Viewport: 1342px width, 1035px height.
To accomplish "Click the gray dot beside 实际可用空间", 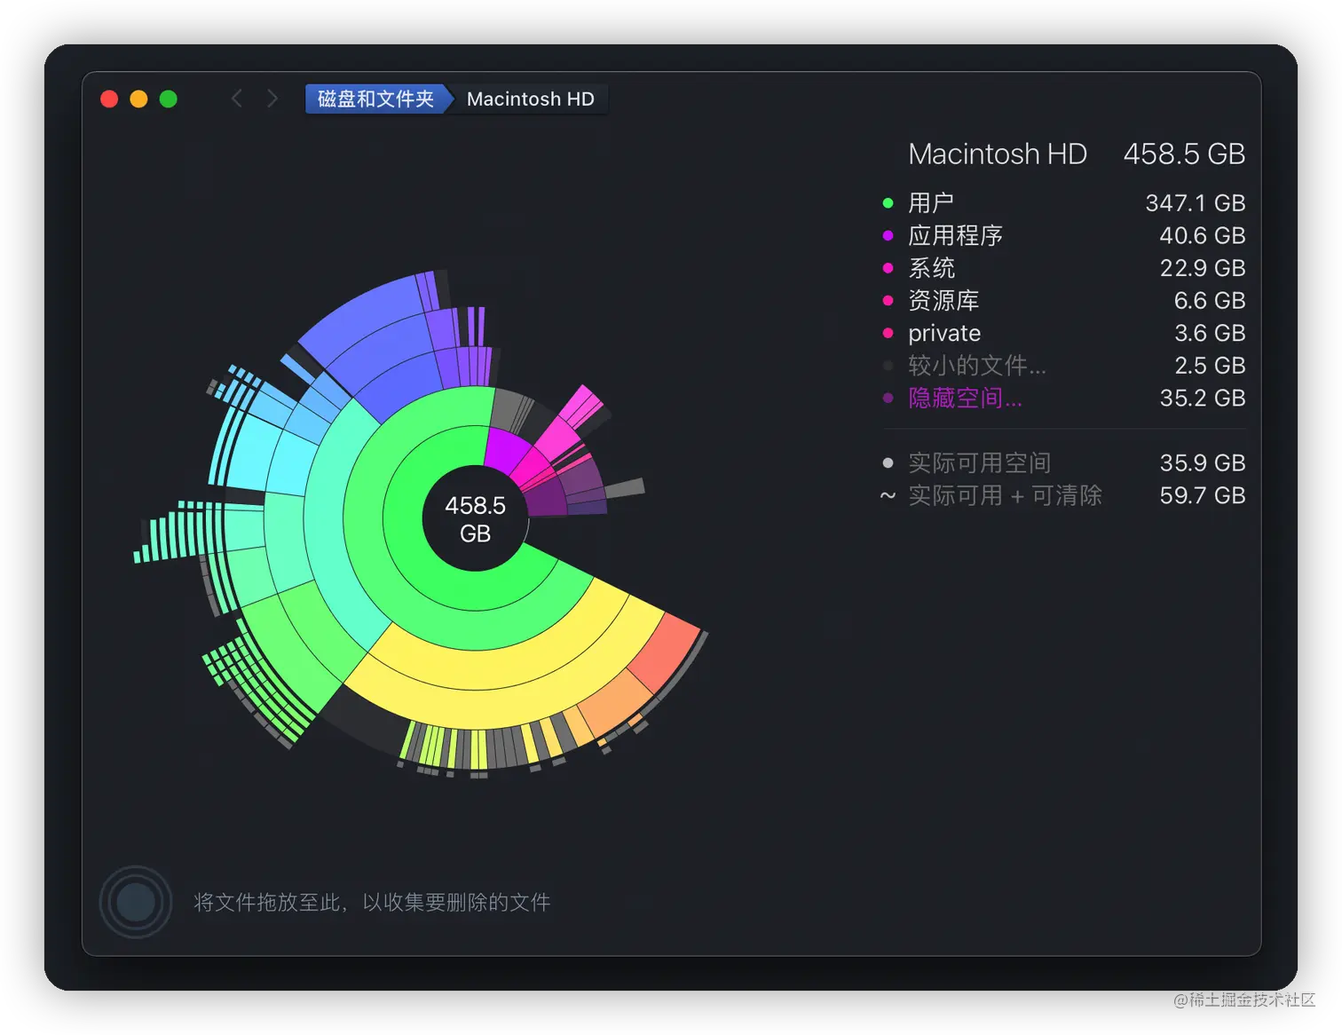I will coord(888,462).
